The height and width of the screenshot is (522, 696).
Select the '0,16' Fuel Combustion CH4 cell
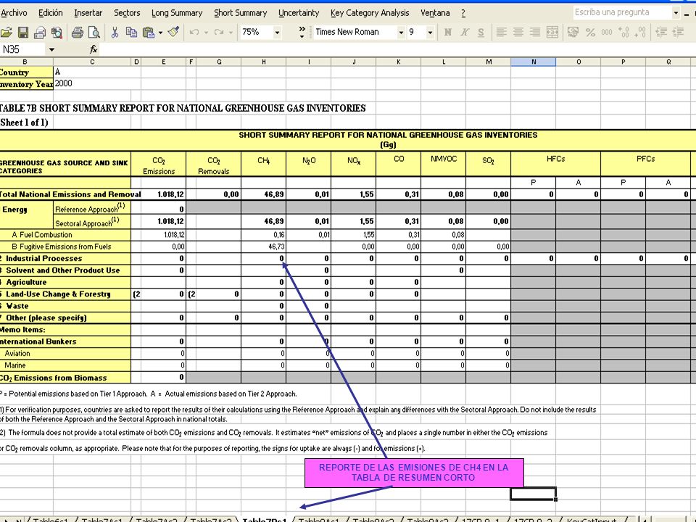(x=264, y=234)
